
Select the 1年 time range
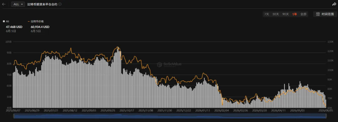tap(295, 14)
